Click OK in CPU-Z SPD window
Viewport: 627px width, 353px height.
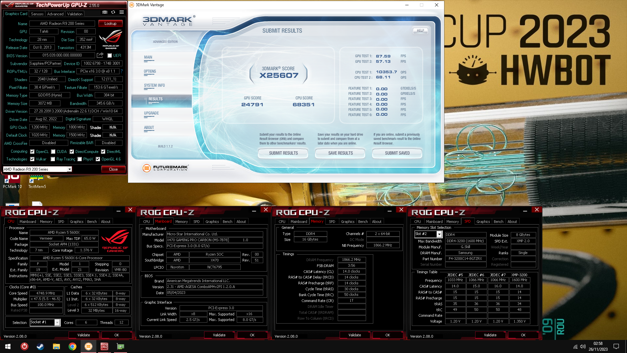[523, 335]
